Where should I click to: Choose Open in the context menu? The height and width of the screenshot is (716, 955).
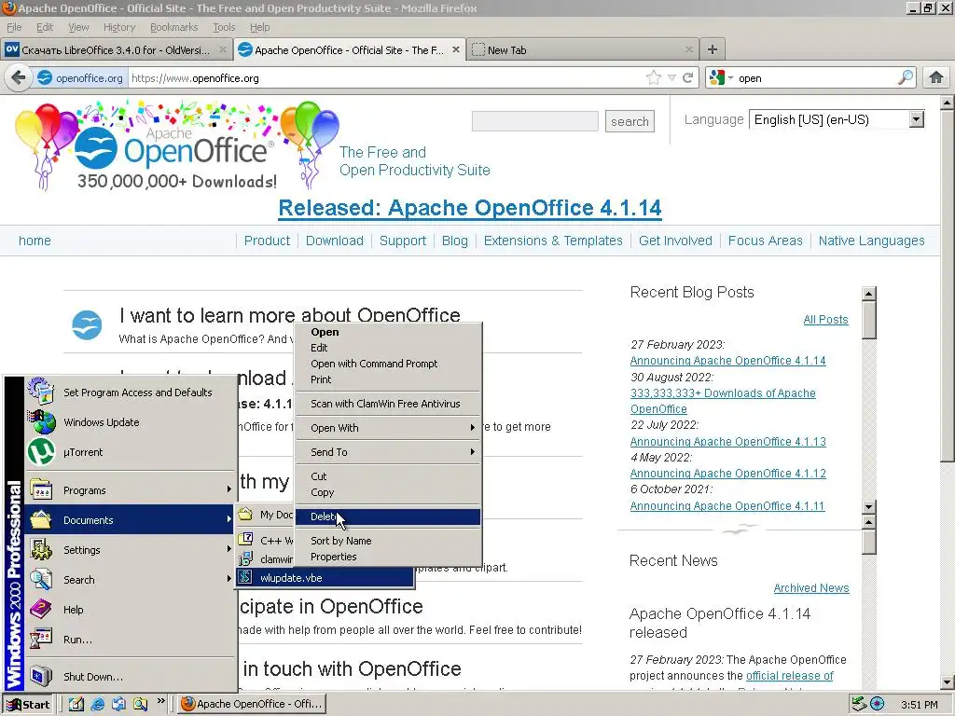point(388,332)
